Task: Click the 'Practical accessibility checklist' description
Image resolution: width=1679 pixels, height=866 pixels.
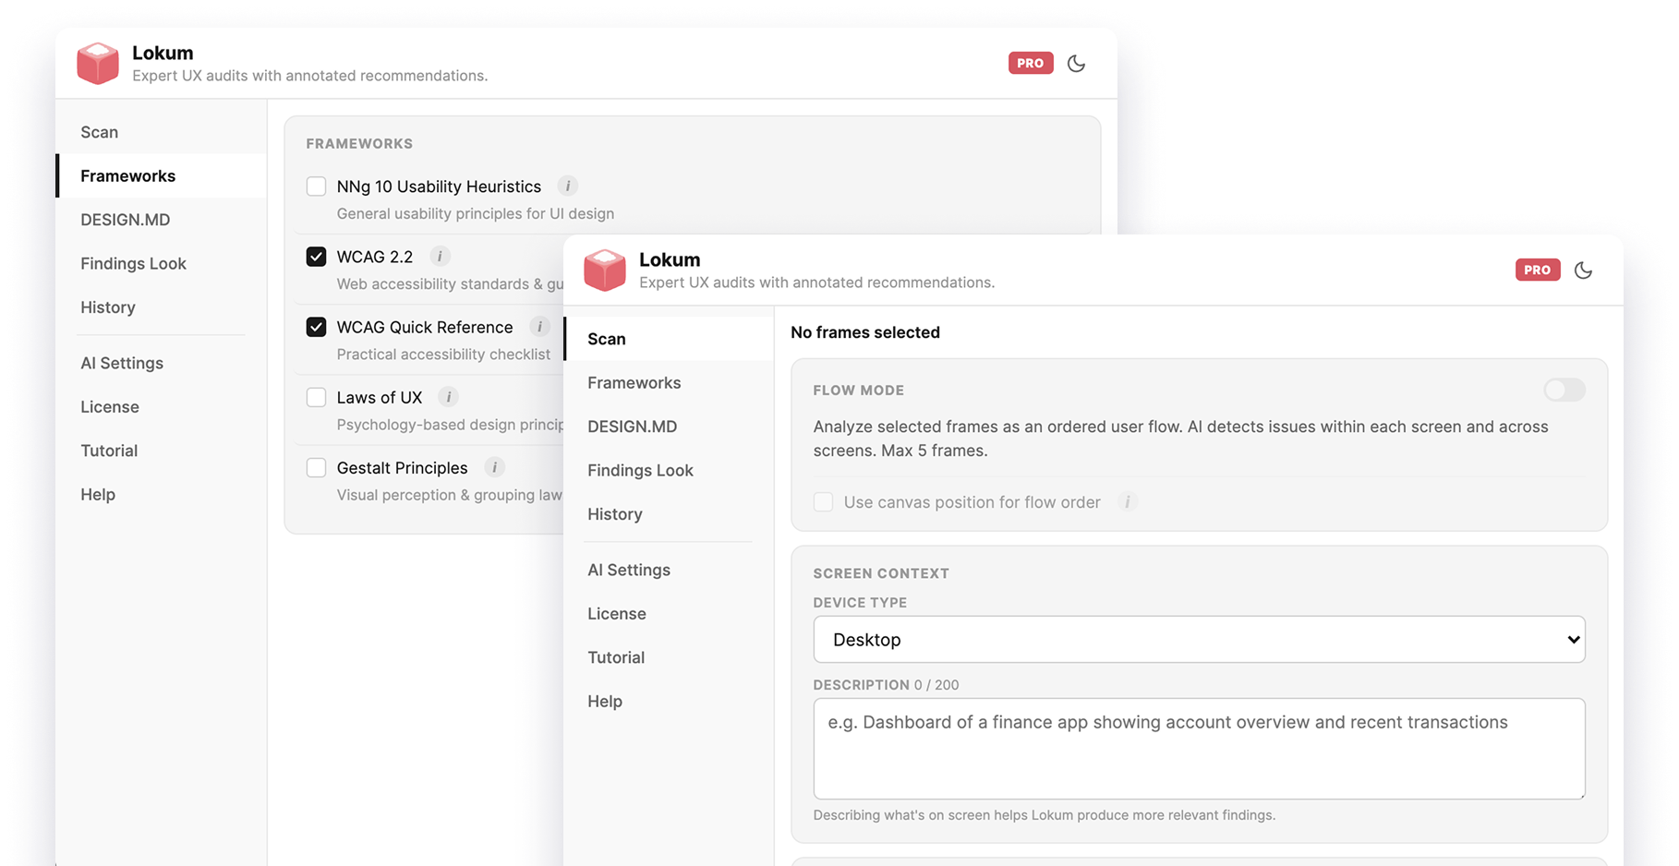Action: pyautogui.click(x=443, y=355)
